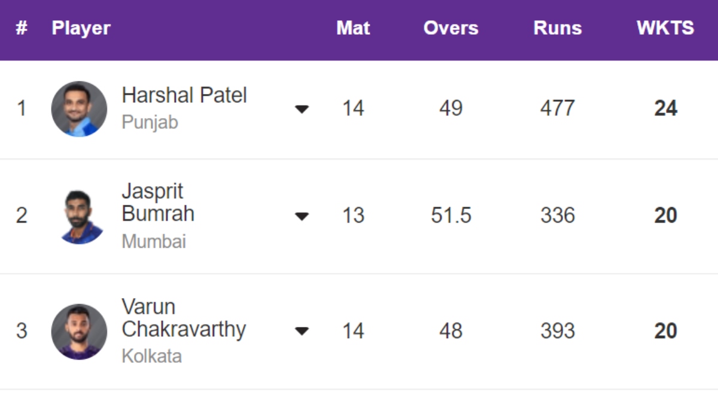The height and width of the screenshot is (404, 718).
Task: Click the # rank column header
Action: coord(22,28)
